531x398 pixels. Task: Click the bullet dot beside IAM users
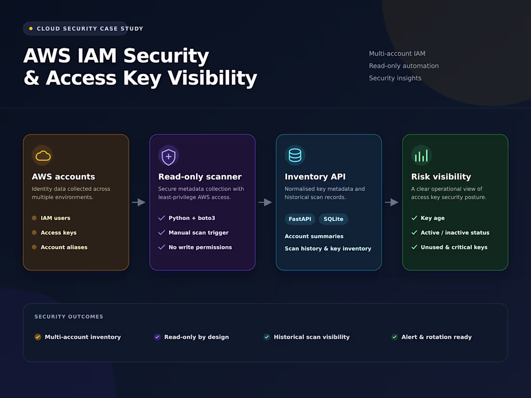point(34,218)
